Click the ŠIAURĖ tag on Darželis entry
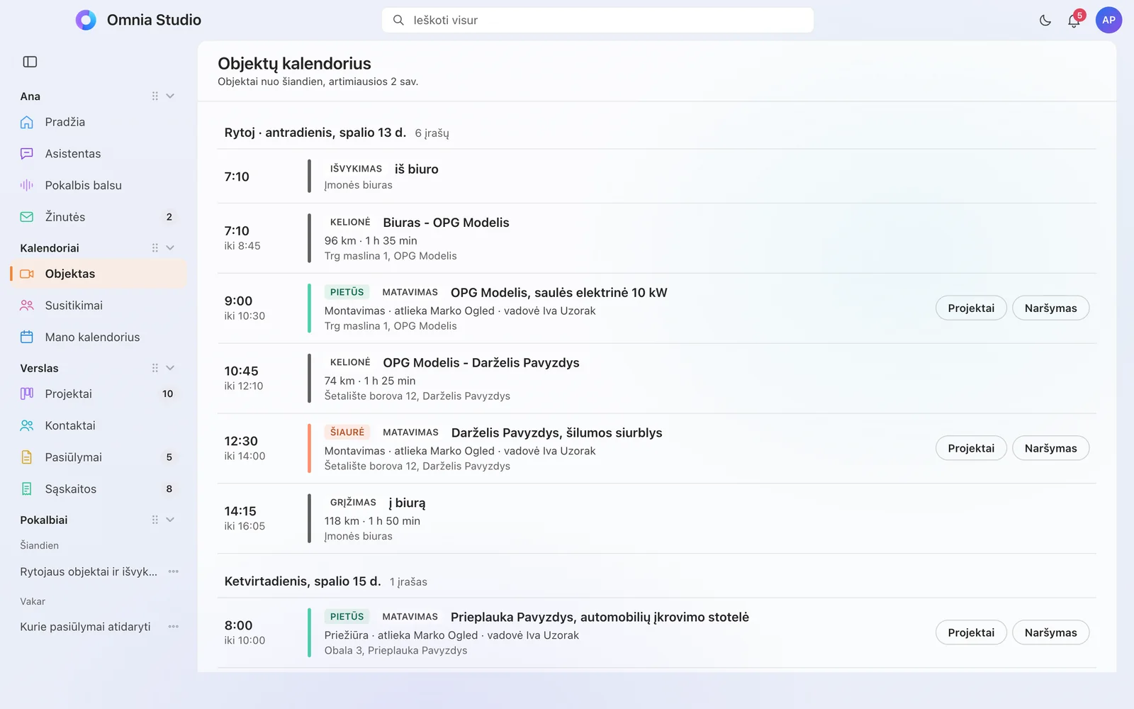The image size is (1134, 709). (x=347, y=432)
